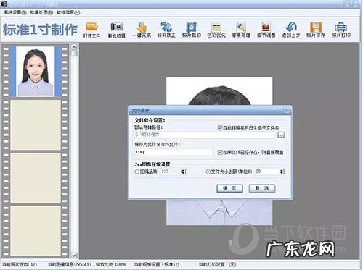Click the filmstrip scrollbar up arrow

click(x=74, y=47)
